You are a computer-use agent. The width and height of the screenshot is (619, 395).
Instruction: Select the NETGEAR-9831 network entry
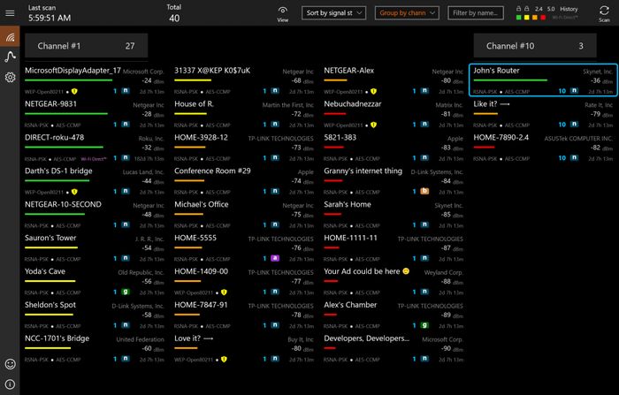[x=95, y=109]
